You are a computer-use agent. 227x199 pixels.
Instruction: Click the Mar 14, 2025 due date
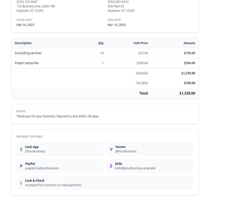pyautogui.click(x=117, y=25)
